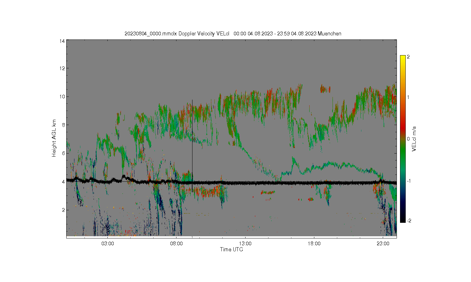This screenshot has width=471, height=282.
Task: Click the yellow top of the velocity colorbar
Action: [403, 58]
